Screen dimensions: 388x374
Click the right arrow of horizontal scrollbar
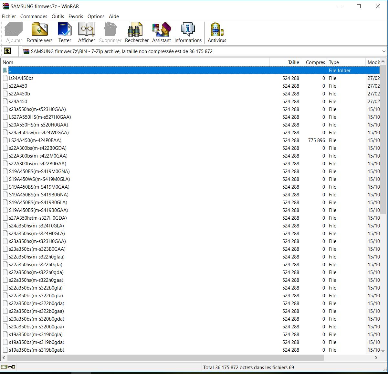pos(376,358)
